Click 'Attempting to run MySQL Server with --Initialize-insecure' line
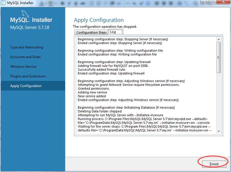This screenshot has width=231, height=172. click(120, 115)
